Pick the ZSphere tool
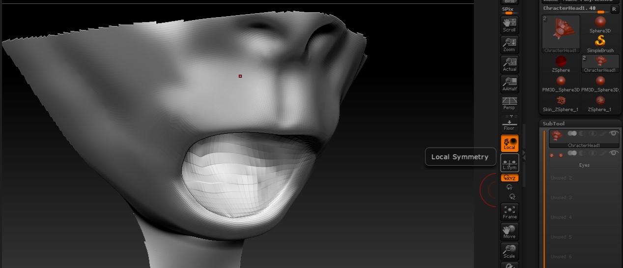This screenshot has height=268, width=623. (x=561, y=64)
